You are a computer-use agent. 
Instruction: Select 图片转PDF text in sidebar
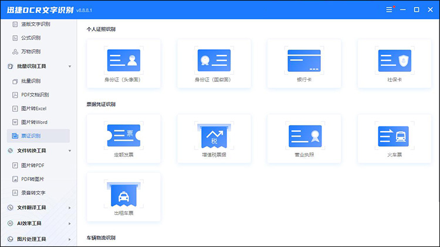pyautogui.click(x=33, y=166)
